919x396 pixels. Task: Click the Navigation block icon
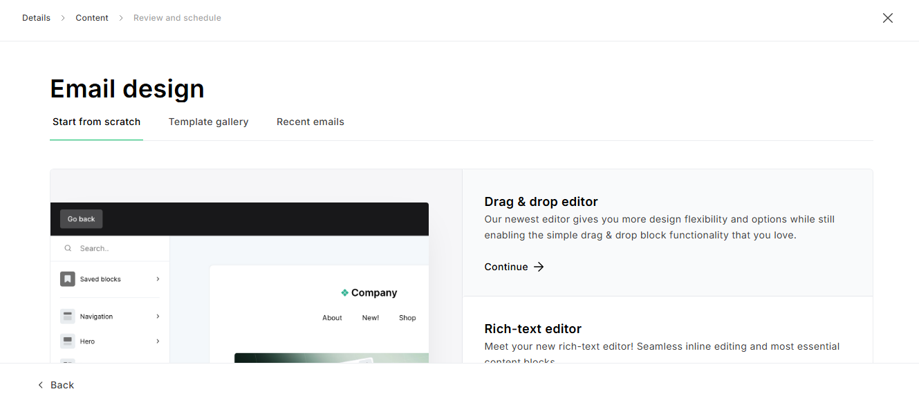(x=67, y=317)
